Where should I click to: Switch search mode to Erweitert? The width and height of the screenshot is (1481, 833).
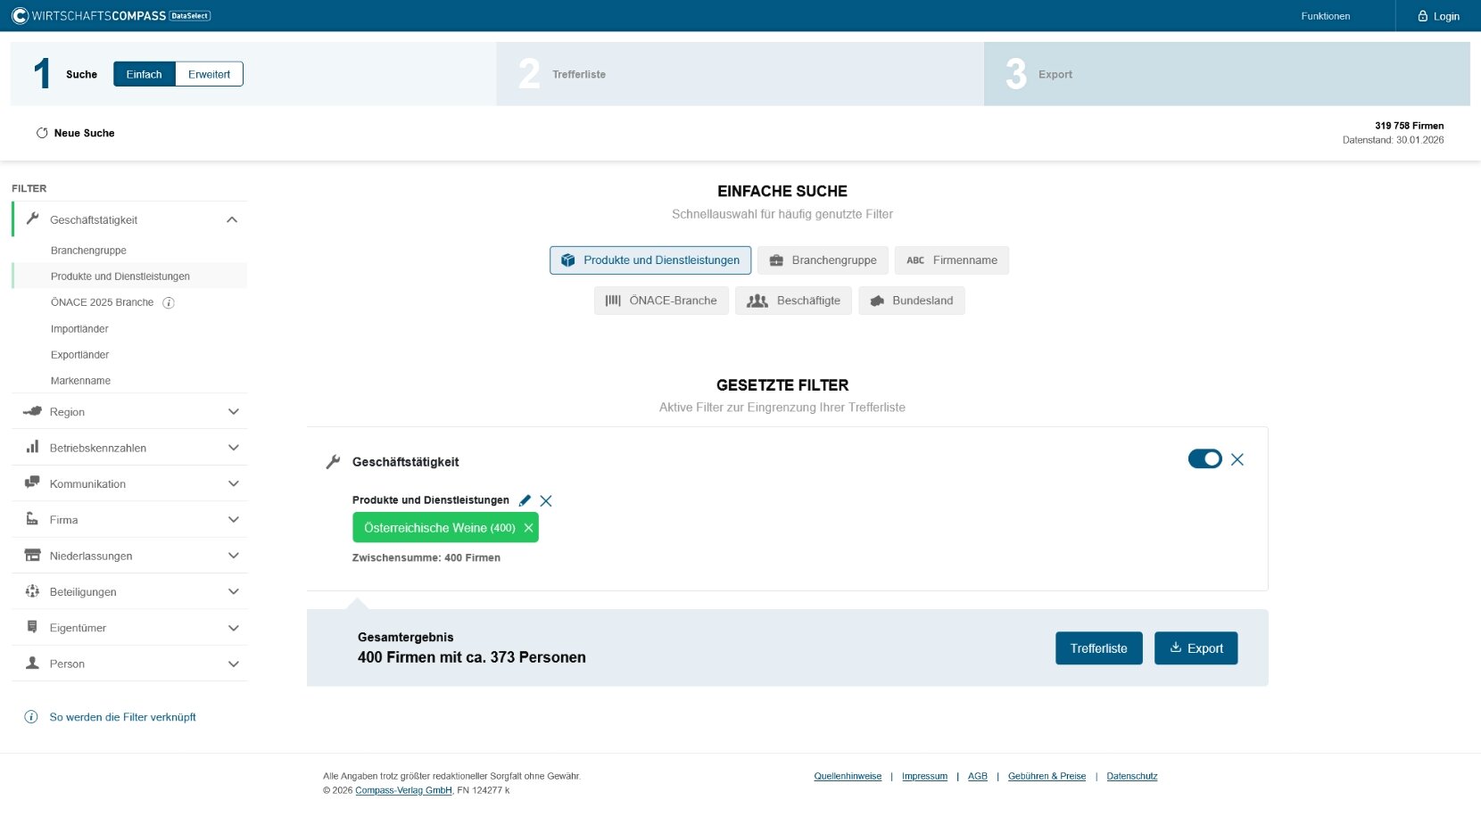click(209, 74)
